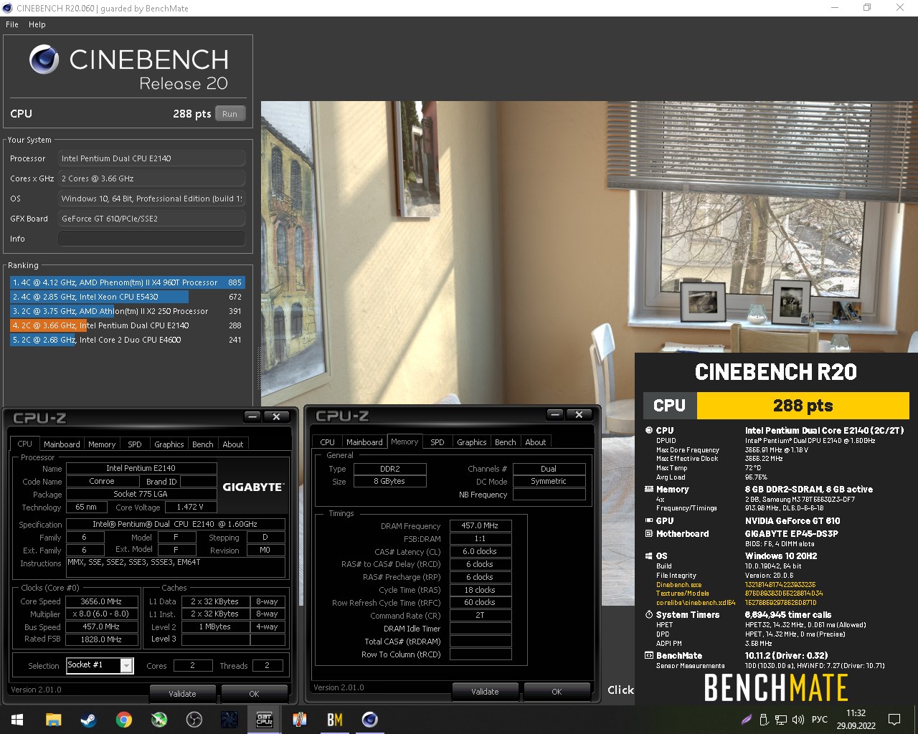Switch to Mainboard tab in left CPU-Z
Viewport: 918px width, 734px height.
point(62,444)
